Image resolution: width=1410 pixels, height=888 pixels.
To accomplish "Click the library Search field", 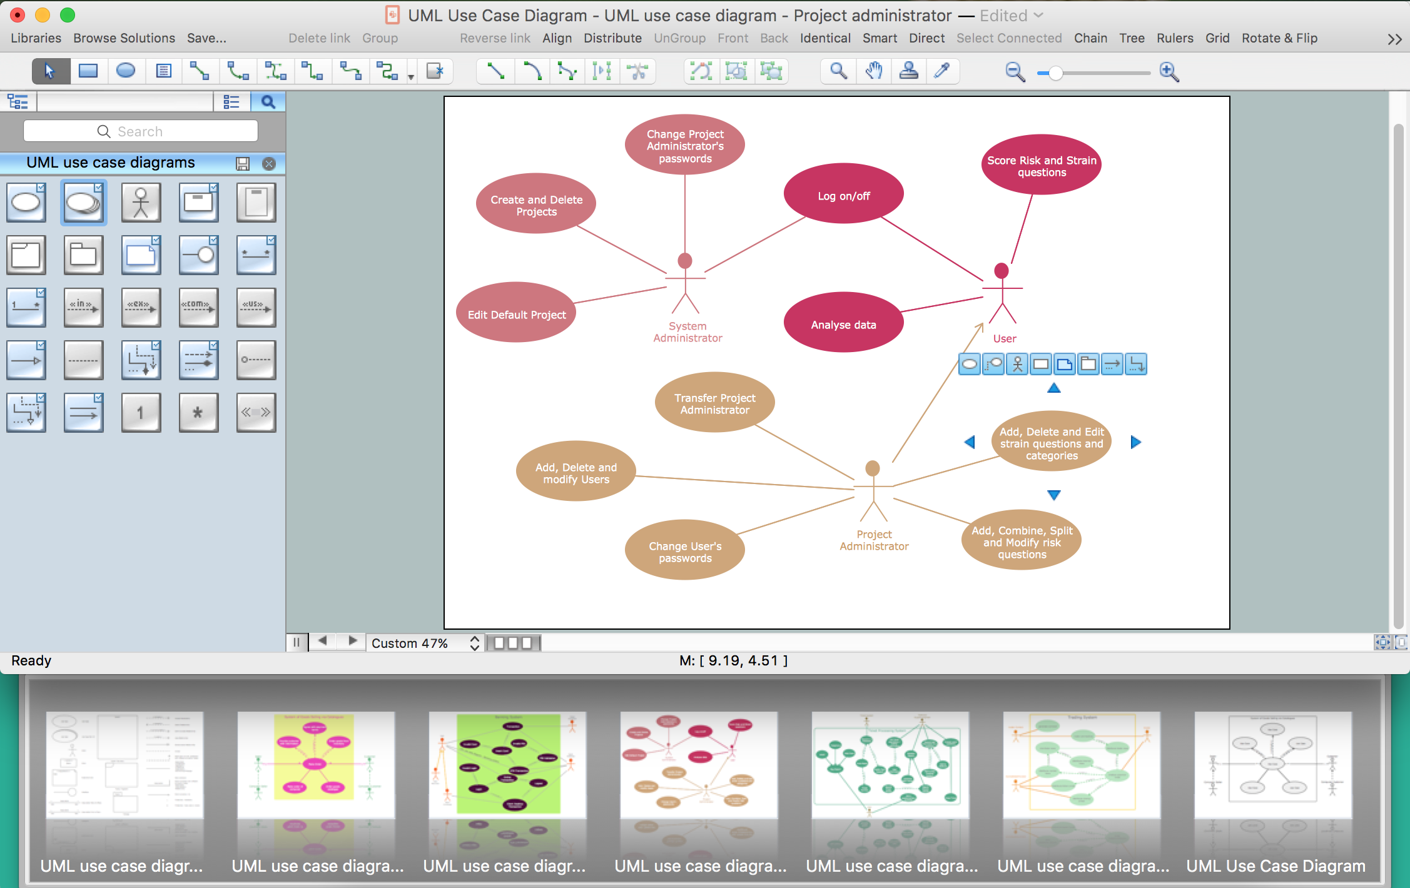I will (x=141, y=131).
